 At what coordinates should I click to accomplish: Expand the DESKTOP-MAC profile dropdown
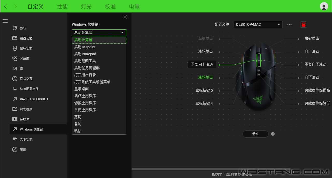click(x=258, y=24)
